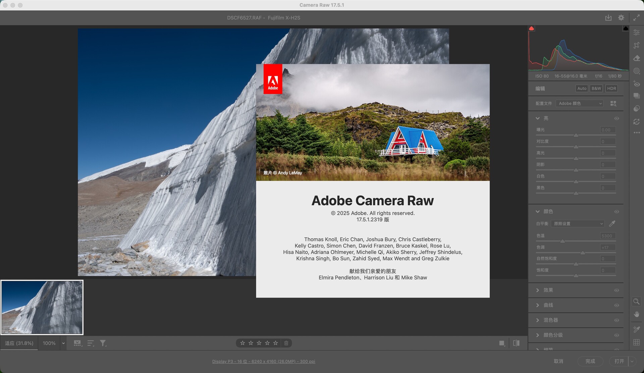Viewport: 644px width, 373px height.
Task: Click the 适应 (31.8%) fit view
Action: coord(19,343)
